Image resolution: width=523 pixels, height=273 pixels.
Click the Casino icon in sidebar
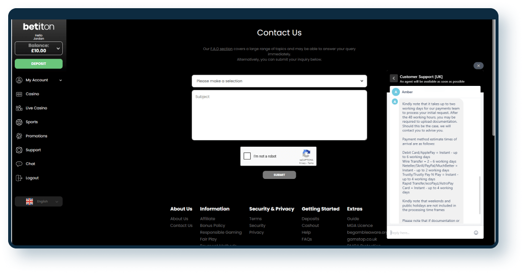point(19,94)
